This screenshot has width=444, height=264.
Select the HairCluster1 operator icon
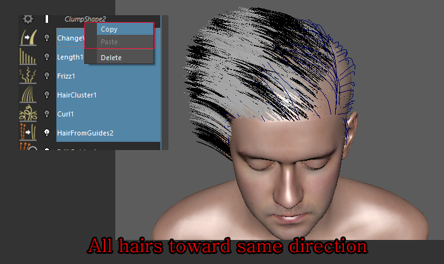(28, 95)
